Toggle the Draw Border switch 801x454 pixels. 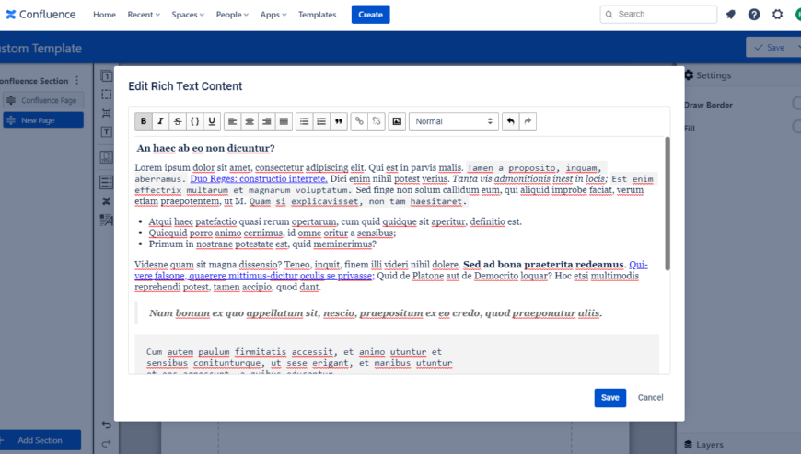point(795,105)
